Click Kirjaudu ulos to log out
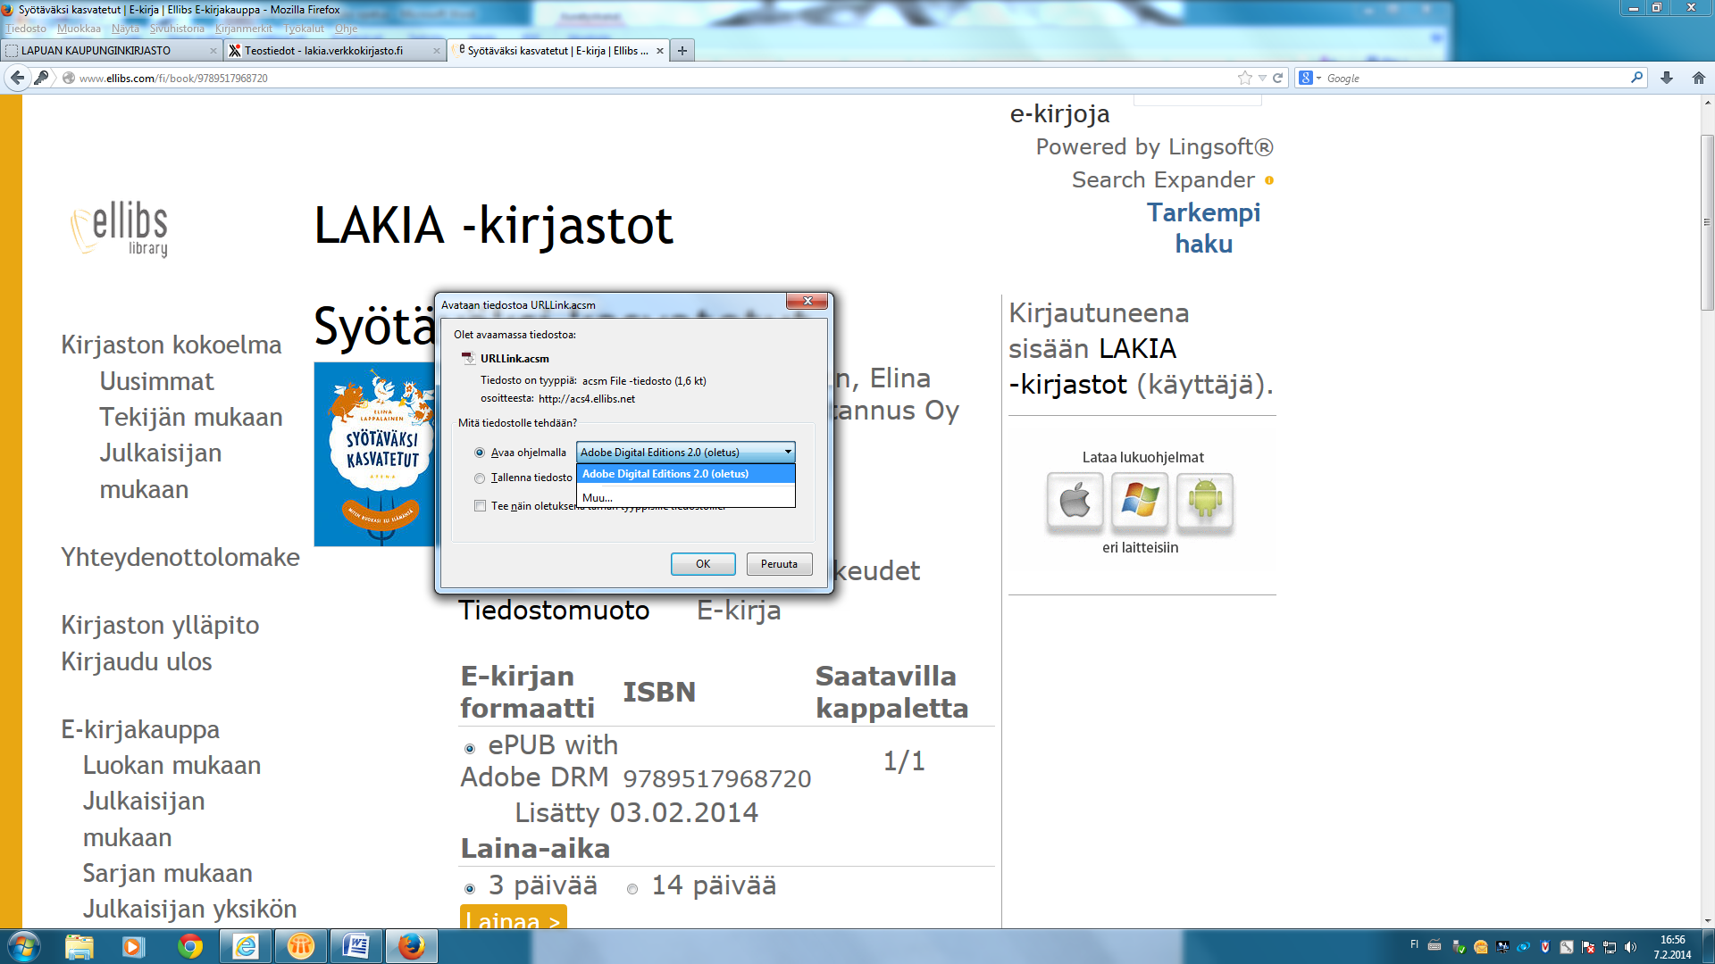This screenshot has height=964, width=1715. tap(137, 662)
